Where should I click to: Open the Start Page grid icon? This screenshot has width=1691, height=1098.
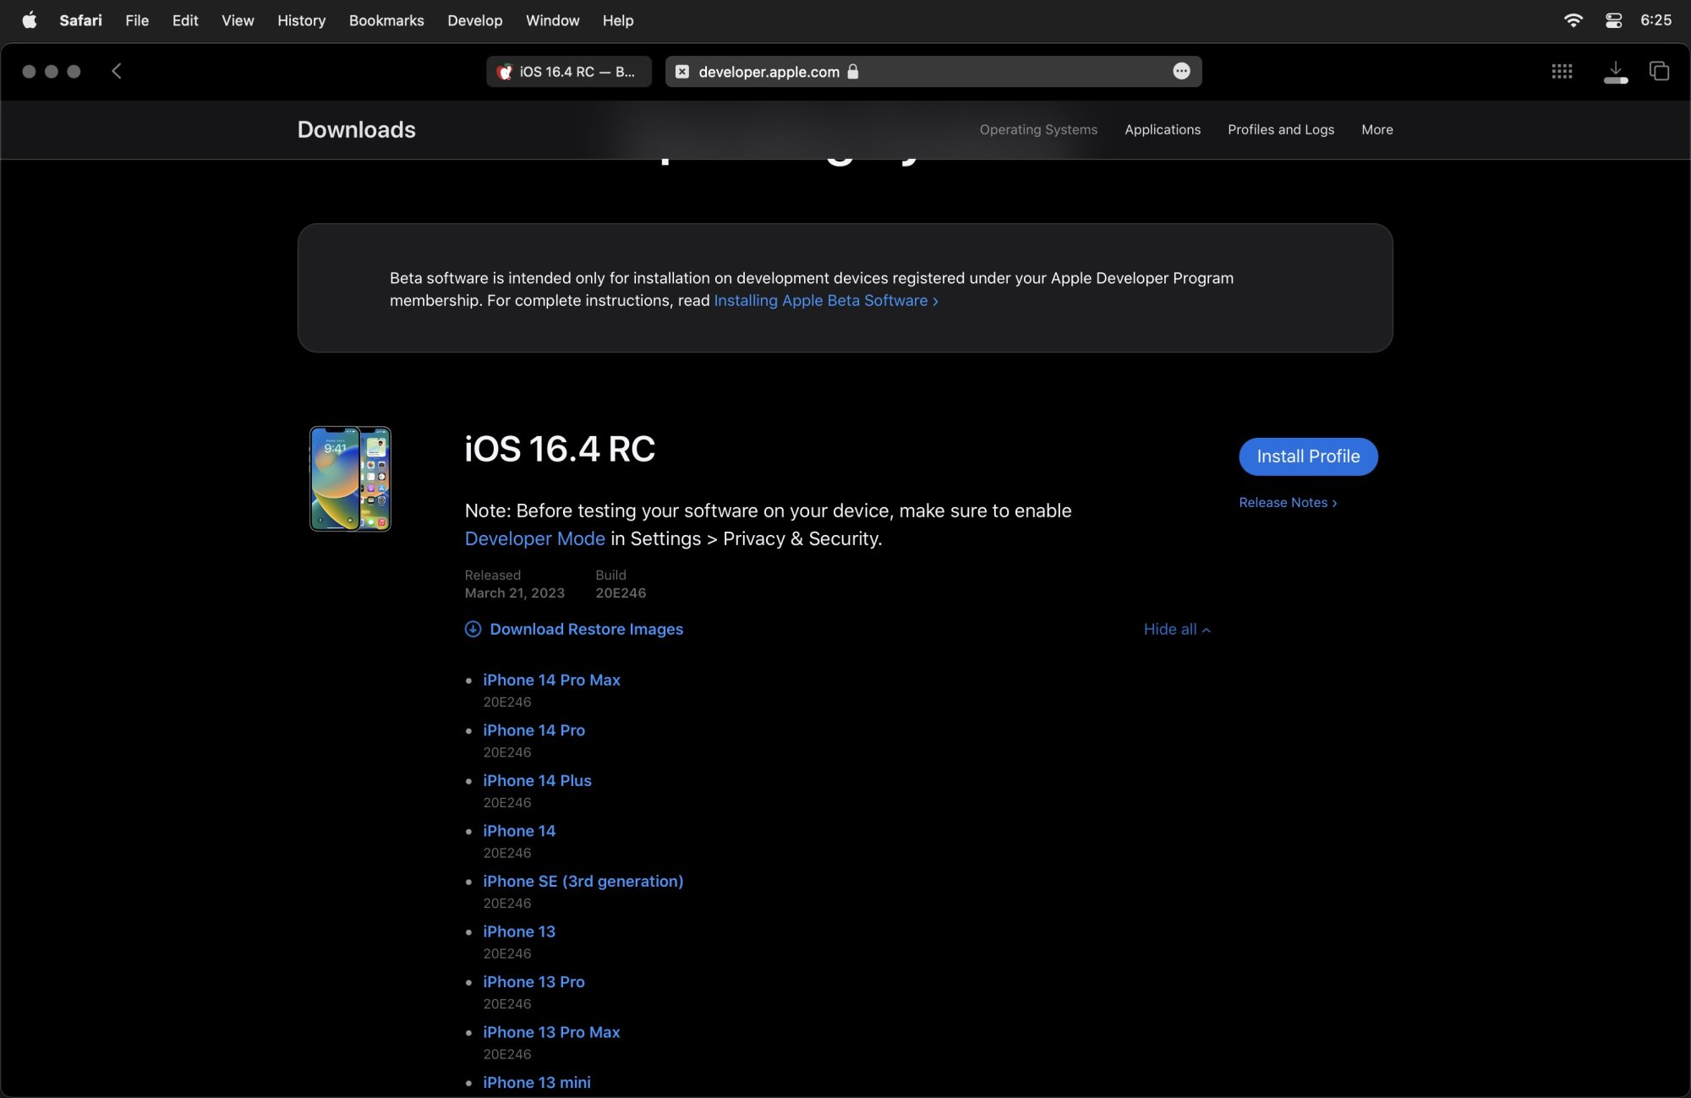click(x=1562, y=71)
